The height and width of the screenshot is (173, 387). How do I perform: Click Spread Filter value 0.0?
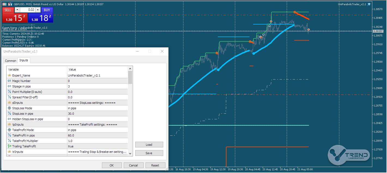coord(98,97)
